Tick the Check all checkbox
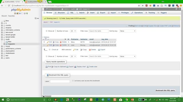The image size is (183, 102). 49,50
